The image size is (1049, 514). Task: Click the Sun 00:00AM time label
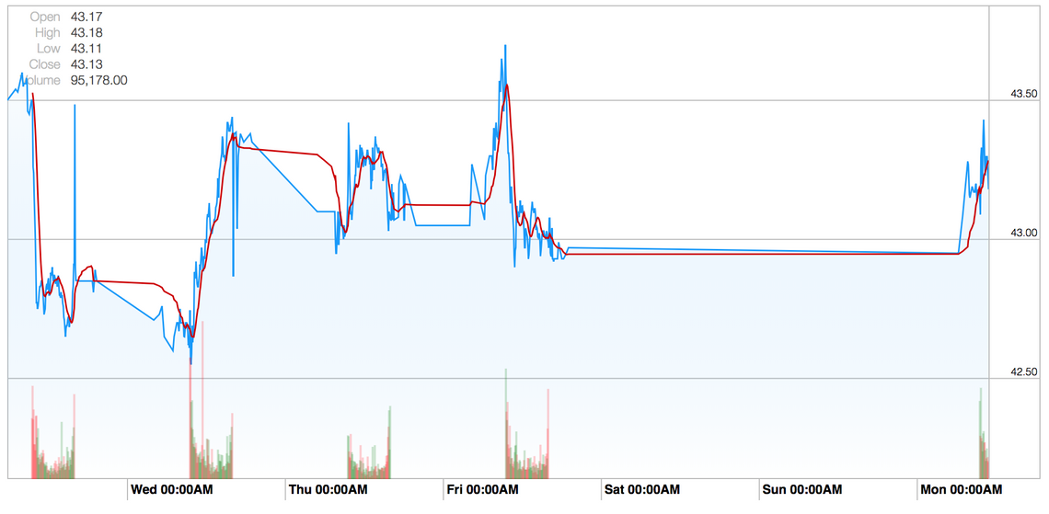click(x=799, y=490)
